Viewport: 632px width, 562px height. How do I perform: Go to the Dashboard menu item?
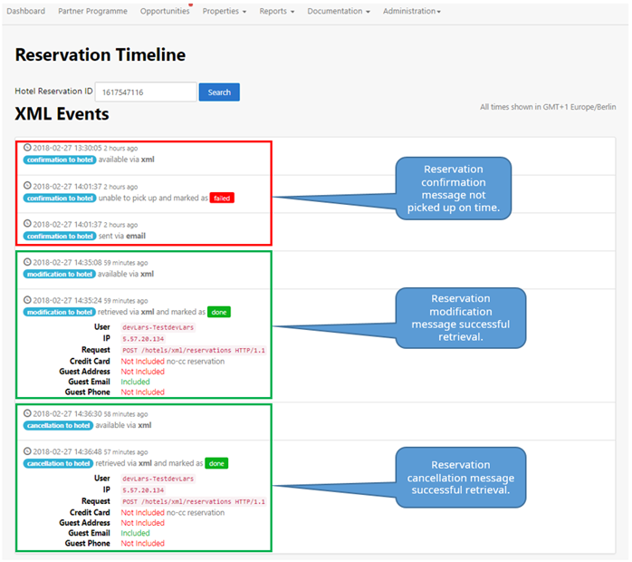click(x=26, y=12)
